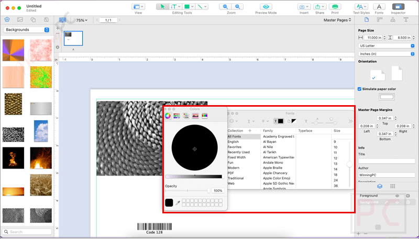This screenshot has width=419, height=239.
Task: Switch to Text inspector tab icon
Action: (406, 19)
